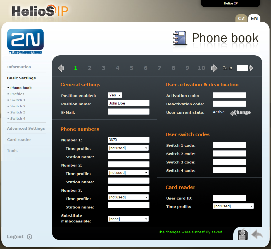This screenshot has width=271, height=249.
Task: Click the save changes icon
Action: 243,234
